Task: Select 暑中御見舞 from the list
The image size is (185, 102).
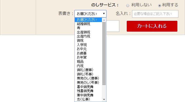Action: (88, 87)
